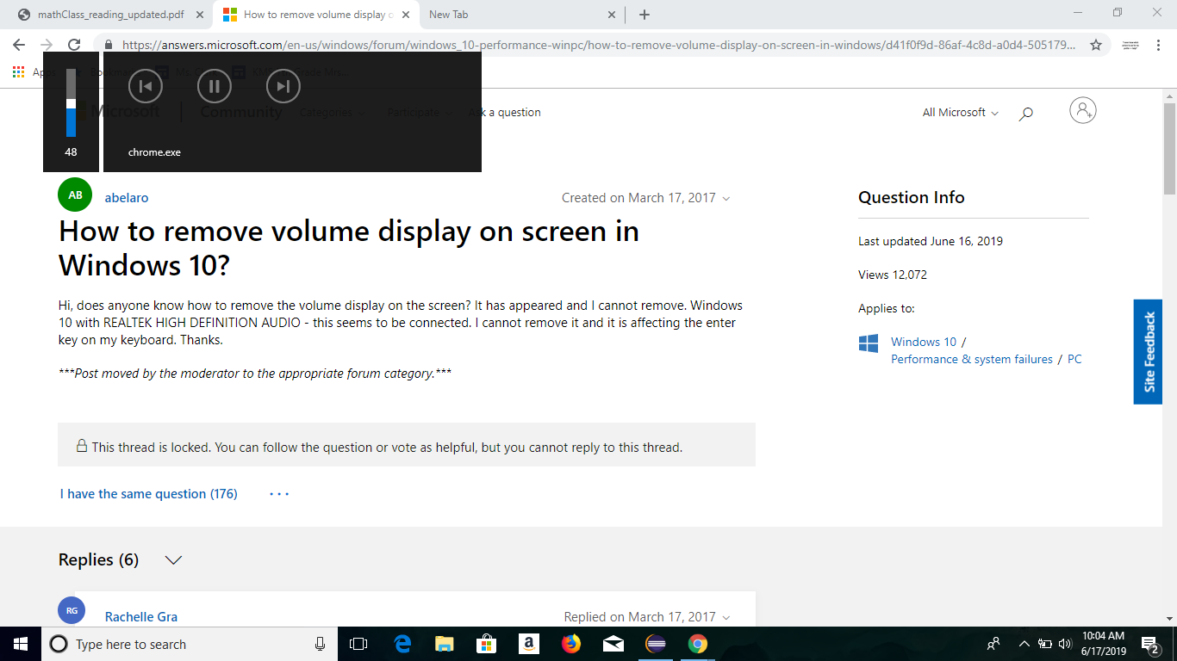1177x661 pixels.
Task: Open abelaro's profile link
Action: point(127,198)
